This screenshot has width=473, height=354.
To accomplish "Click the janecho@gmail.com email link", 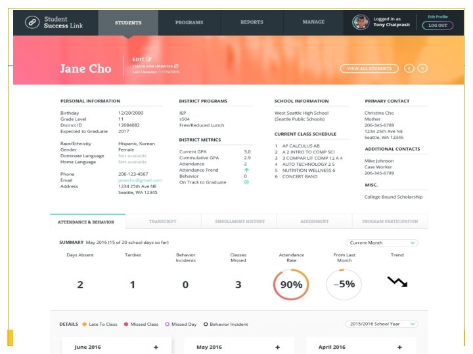I will (x=141, y=180).
